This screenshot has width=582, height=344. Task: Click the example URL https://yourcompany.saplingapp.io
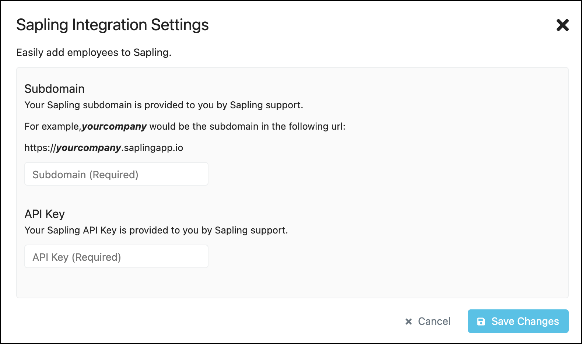tap(104, 148)
